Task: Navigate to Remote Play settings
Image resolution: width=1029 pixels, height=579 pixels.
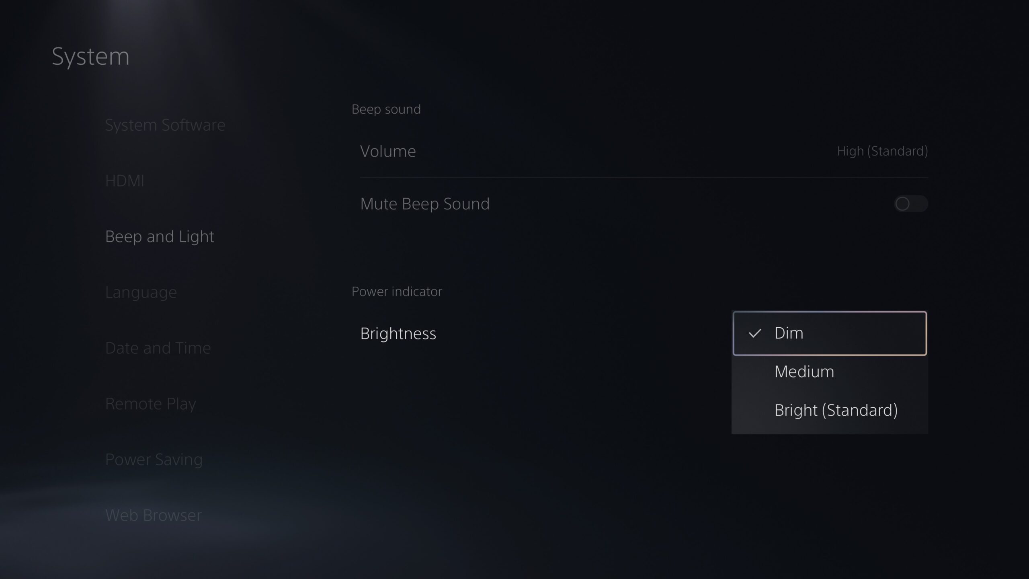Action: [151, 402]
